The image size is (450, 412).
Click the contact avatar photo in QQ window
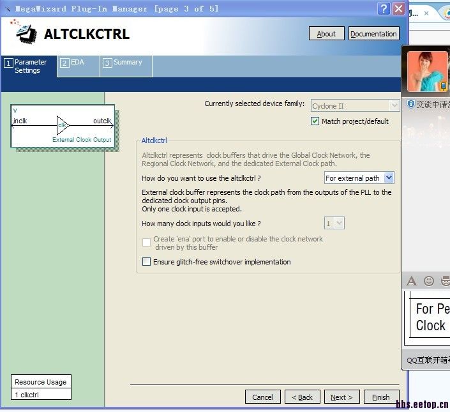click(x=427, y=72)
